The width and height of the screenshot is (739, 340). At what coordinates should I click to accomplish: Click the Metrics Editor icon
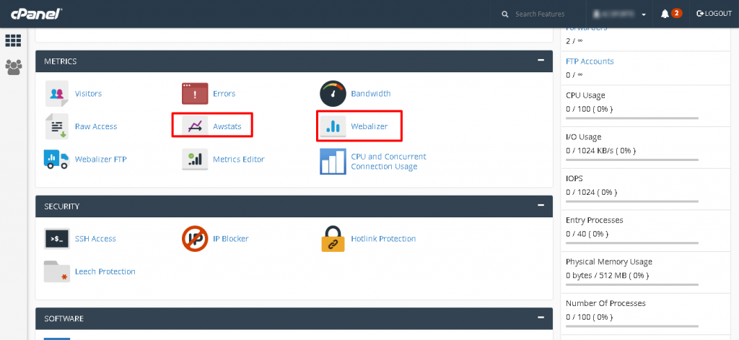[195, 160]
